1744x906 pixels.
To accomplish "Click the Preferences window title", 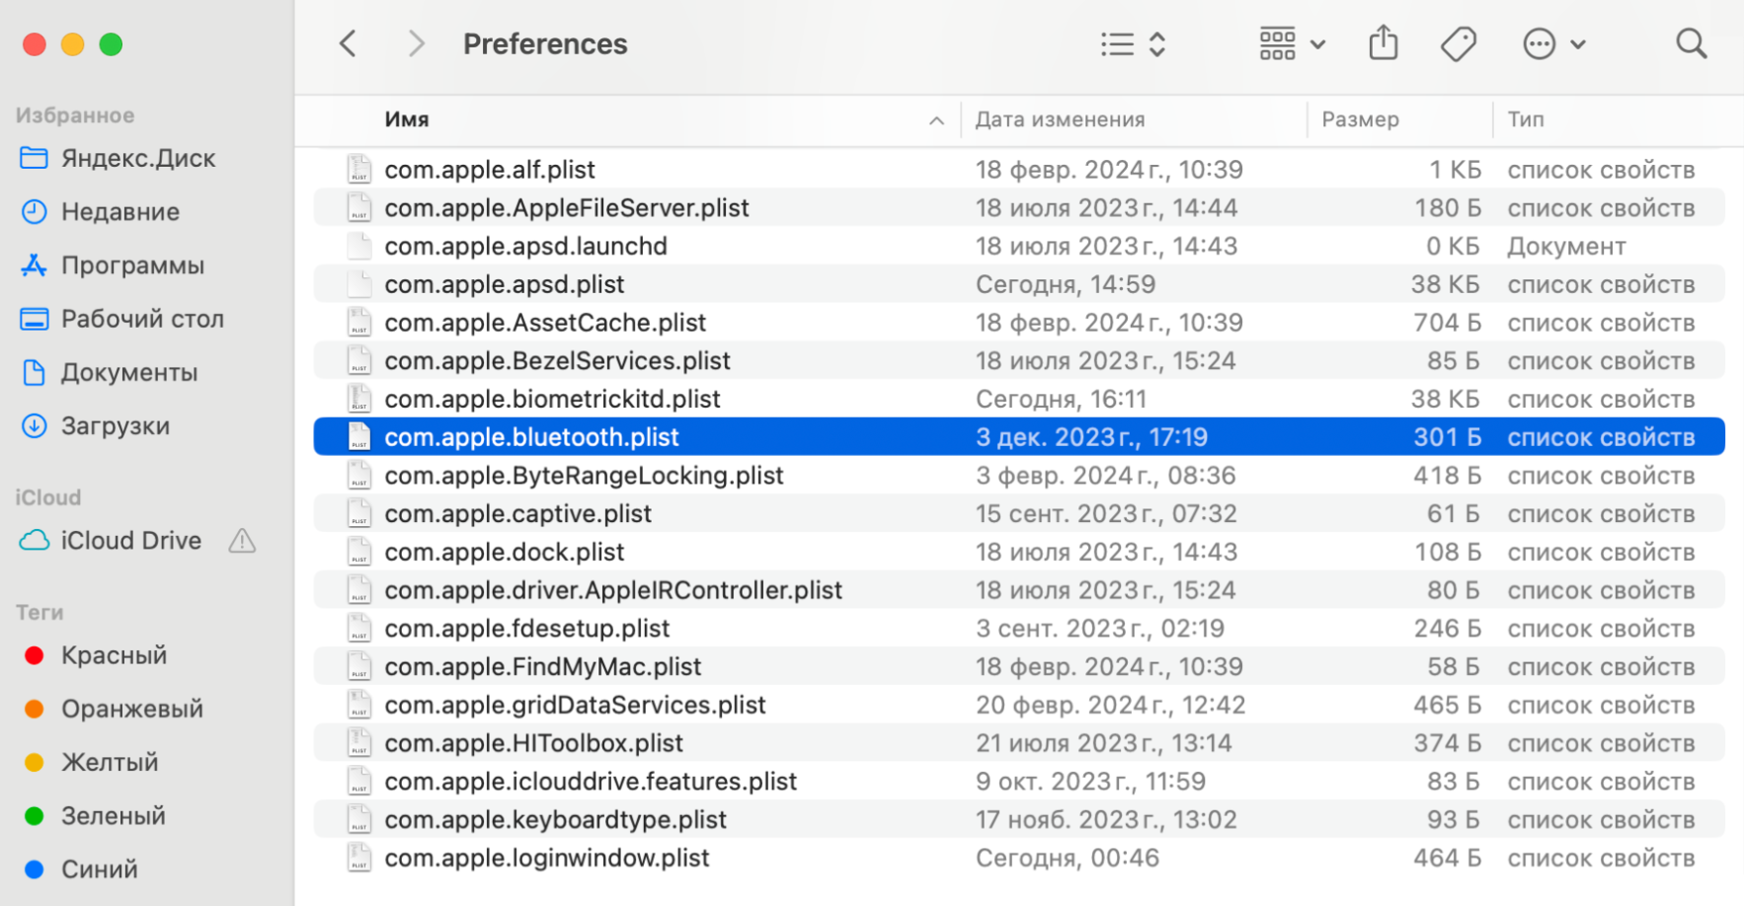I will 545,43.
